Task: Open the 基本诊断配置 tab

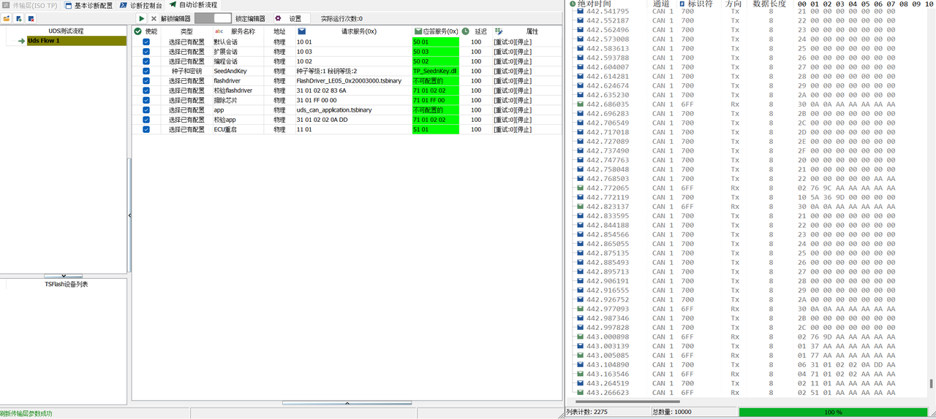Action: (x=89, y=5)
